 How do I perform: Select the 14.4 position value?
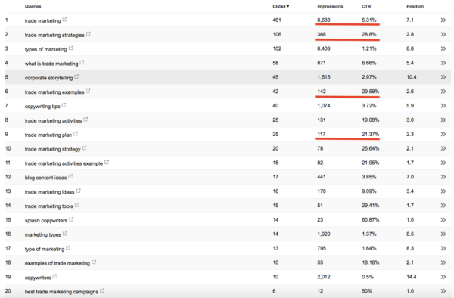tap(412, 277)
